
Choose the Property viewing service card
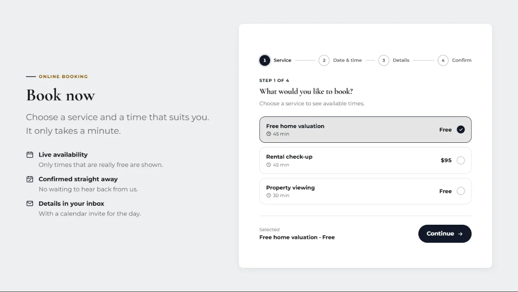pos(365,191)
